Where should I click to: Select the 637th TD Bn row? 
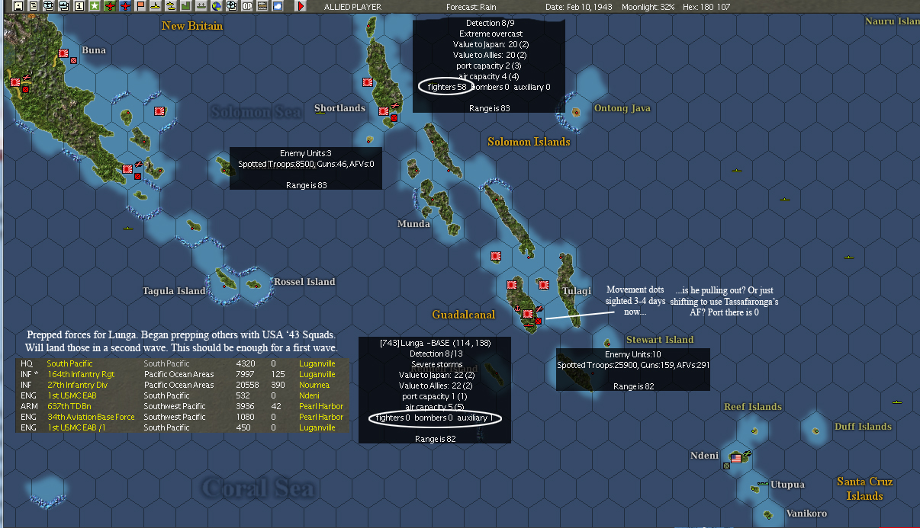182,406
